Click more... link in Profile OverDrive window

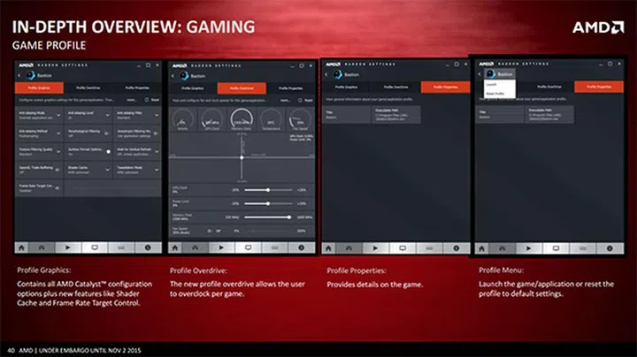pyautogui.click(x=285, y=100)
